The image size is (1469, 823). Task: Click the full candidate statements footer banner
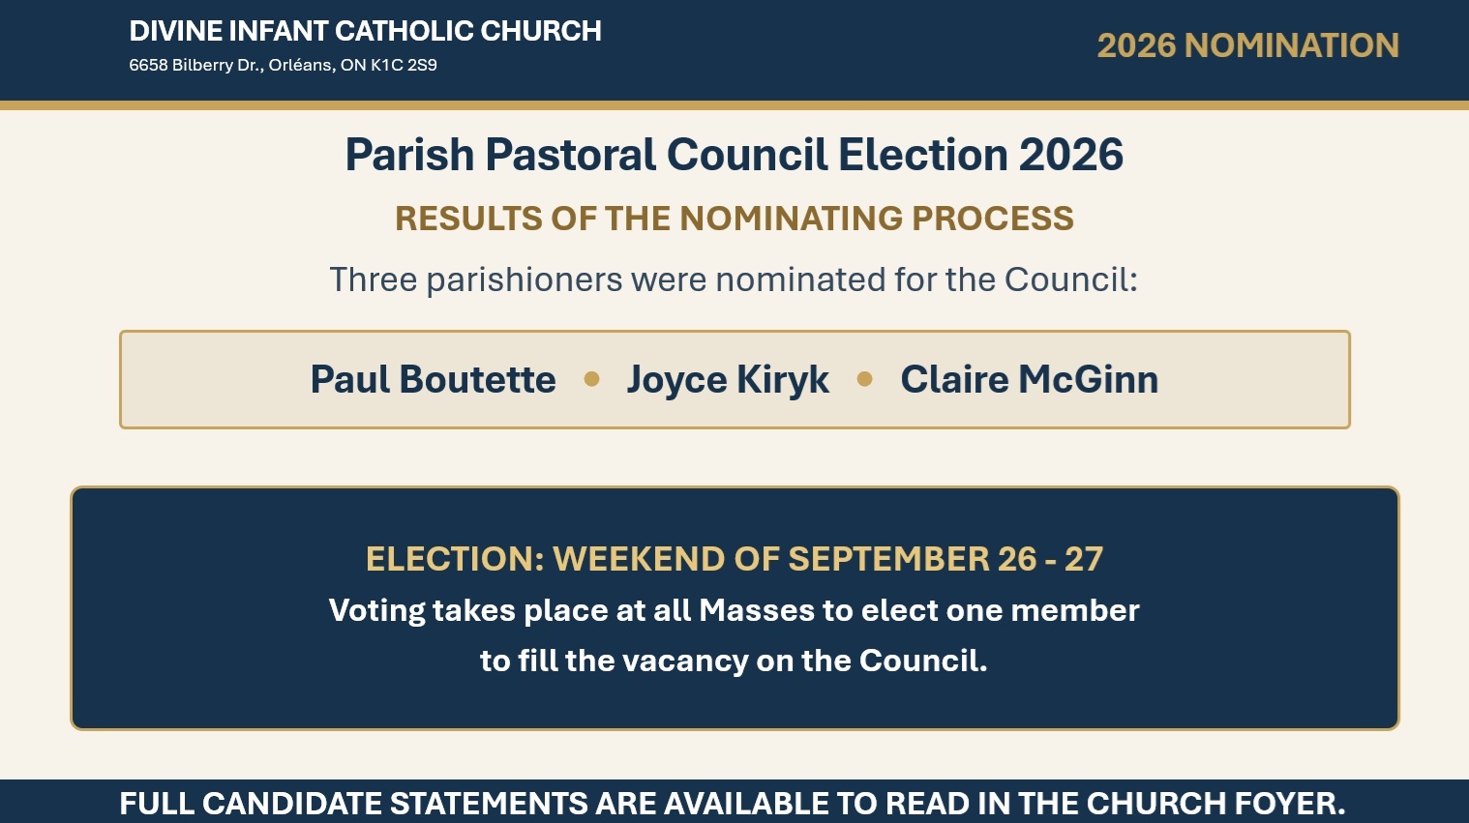pyautogui.click(x=734, y=802)
